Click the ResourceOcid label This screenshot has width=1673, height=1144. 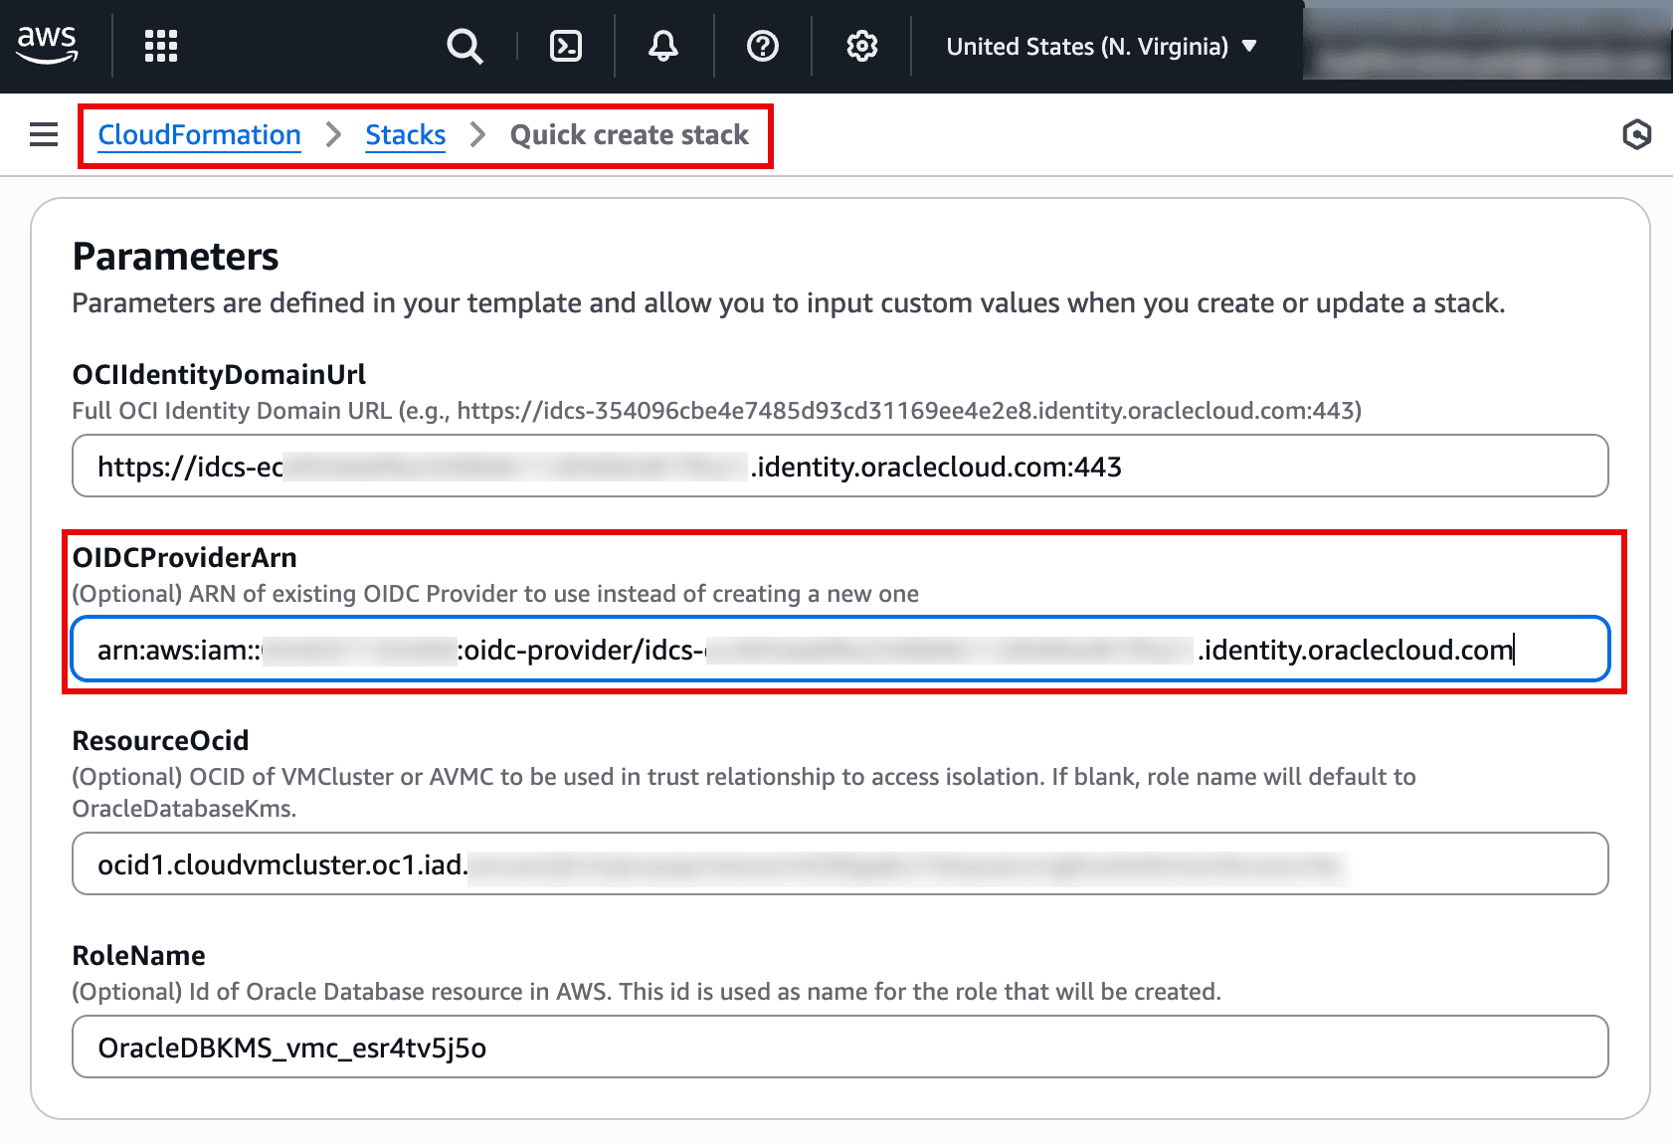161,741
